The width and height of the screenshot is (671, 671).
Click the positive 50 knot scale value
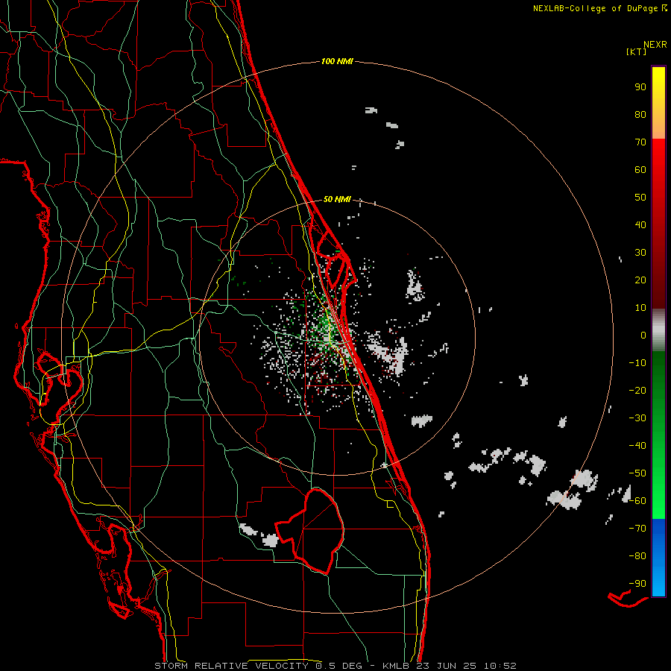coord(640,198)
